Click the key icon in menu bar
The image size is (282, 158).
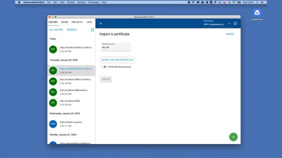215,2
